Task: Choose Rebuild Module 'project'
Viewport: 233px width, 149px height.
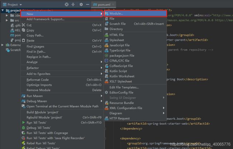Action: [x=62, y=117]
